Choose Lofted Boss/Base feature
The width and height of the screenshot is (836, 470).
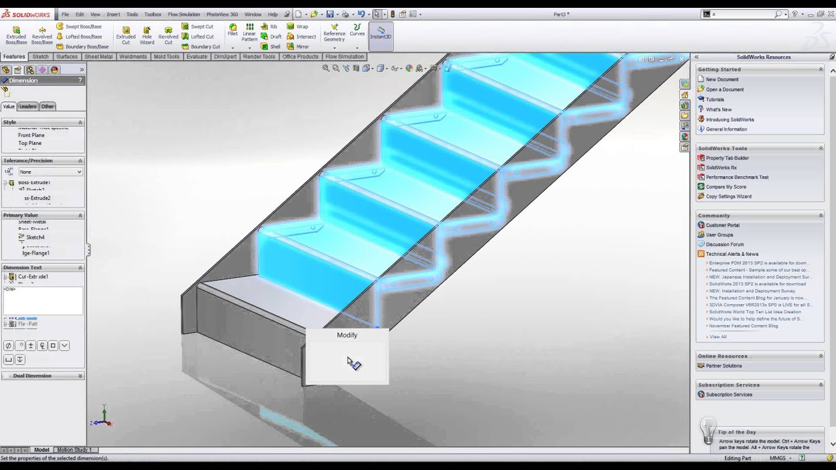(79, 37)
